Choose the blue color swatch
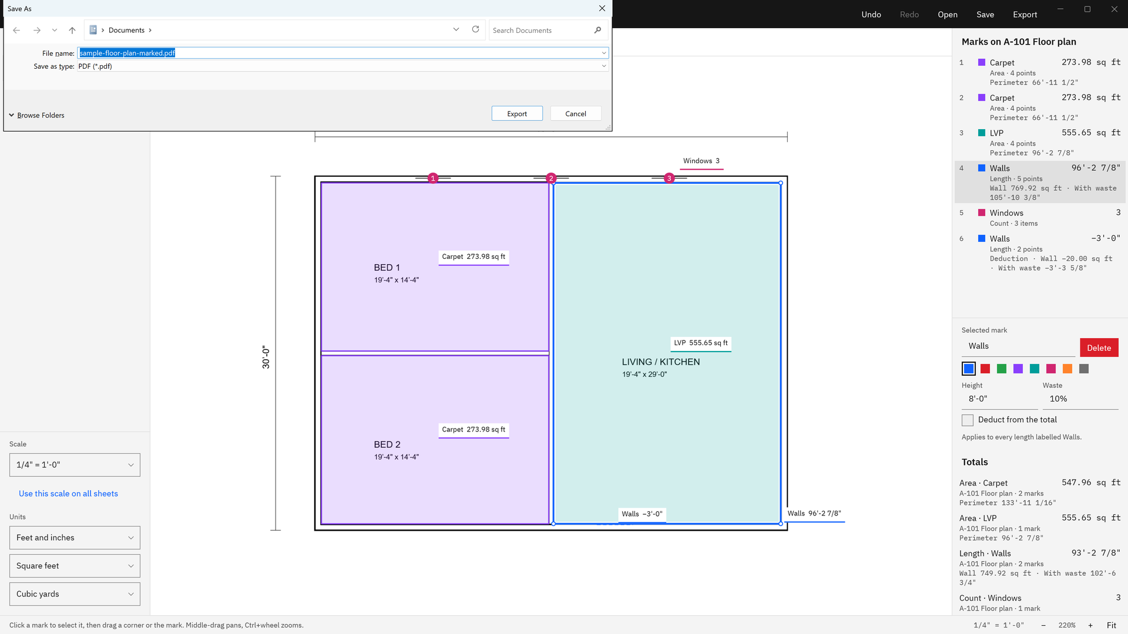The image size is (1128, 634). pos(969,369)
